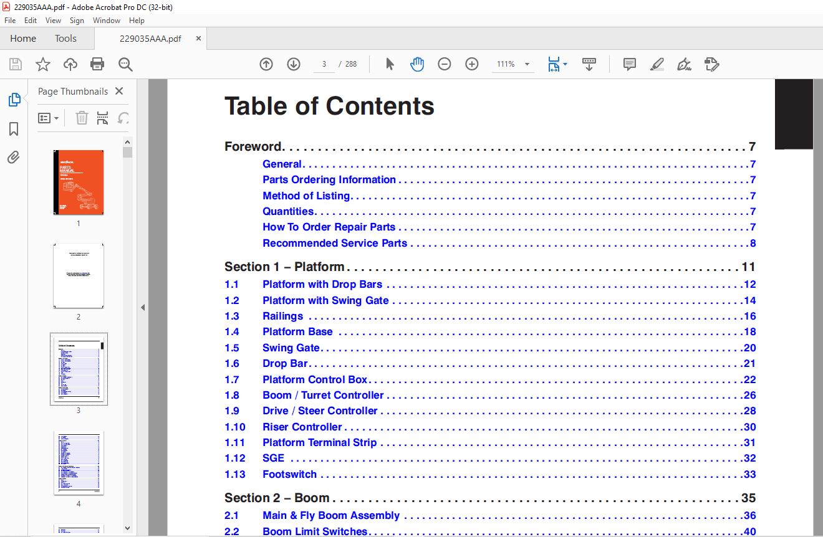823x537 pixels.
Task: Click the SGE contents entry
Action: point(273,459)
